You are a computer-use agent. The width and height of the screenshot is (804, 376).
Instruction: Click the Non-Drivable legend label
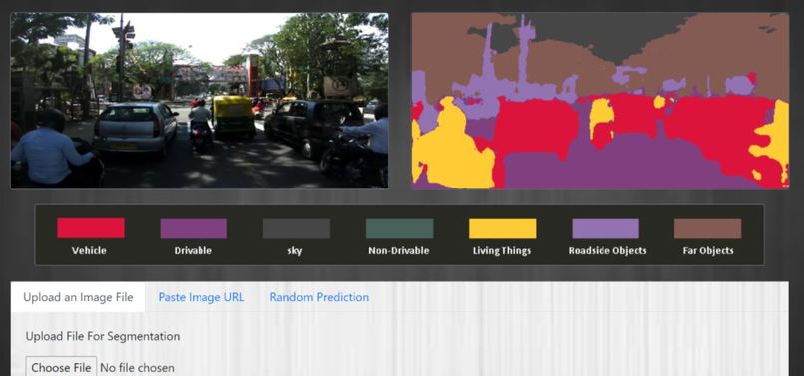click(x=398, y=251)
